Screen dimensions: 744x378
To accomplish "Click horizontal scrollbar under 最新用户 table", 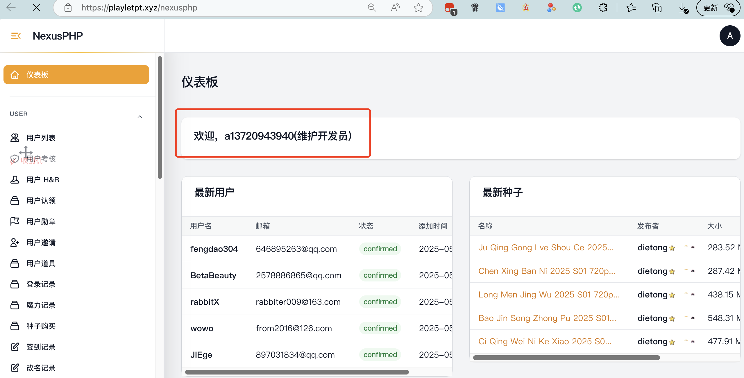I will (296, 372).
